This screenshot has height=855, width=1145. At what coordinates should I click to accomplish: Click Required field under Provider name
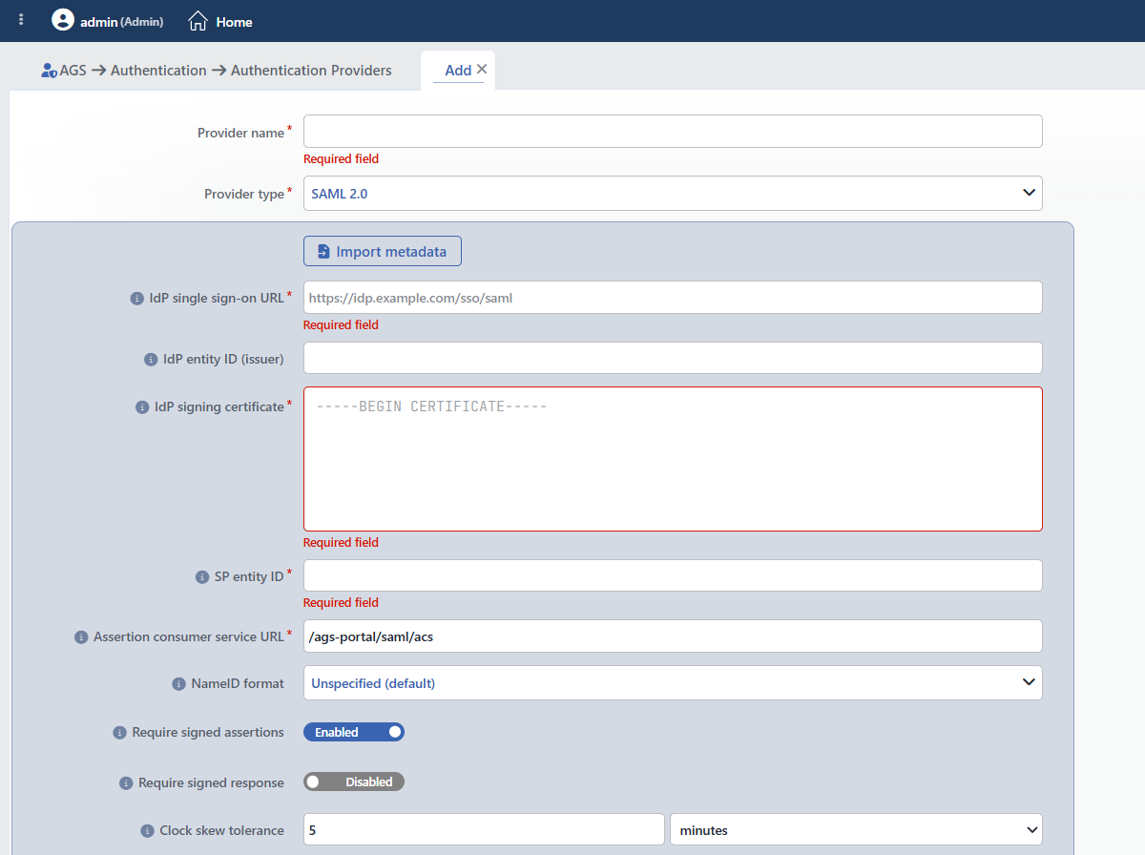[x=341, y=159]
